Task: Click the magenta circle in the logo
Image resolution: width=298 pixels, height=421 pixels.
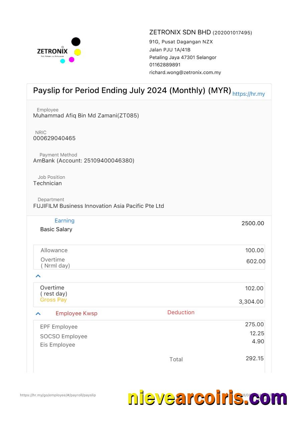Action: 71,60
